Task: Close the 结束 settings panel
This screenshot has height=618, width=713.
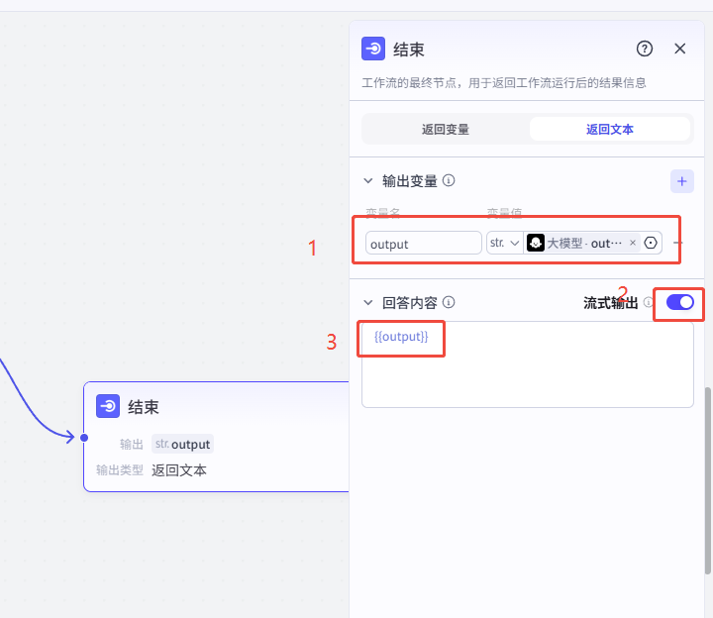Action: [x=680, y=49]
